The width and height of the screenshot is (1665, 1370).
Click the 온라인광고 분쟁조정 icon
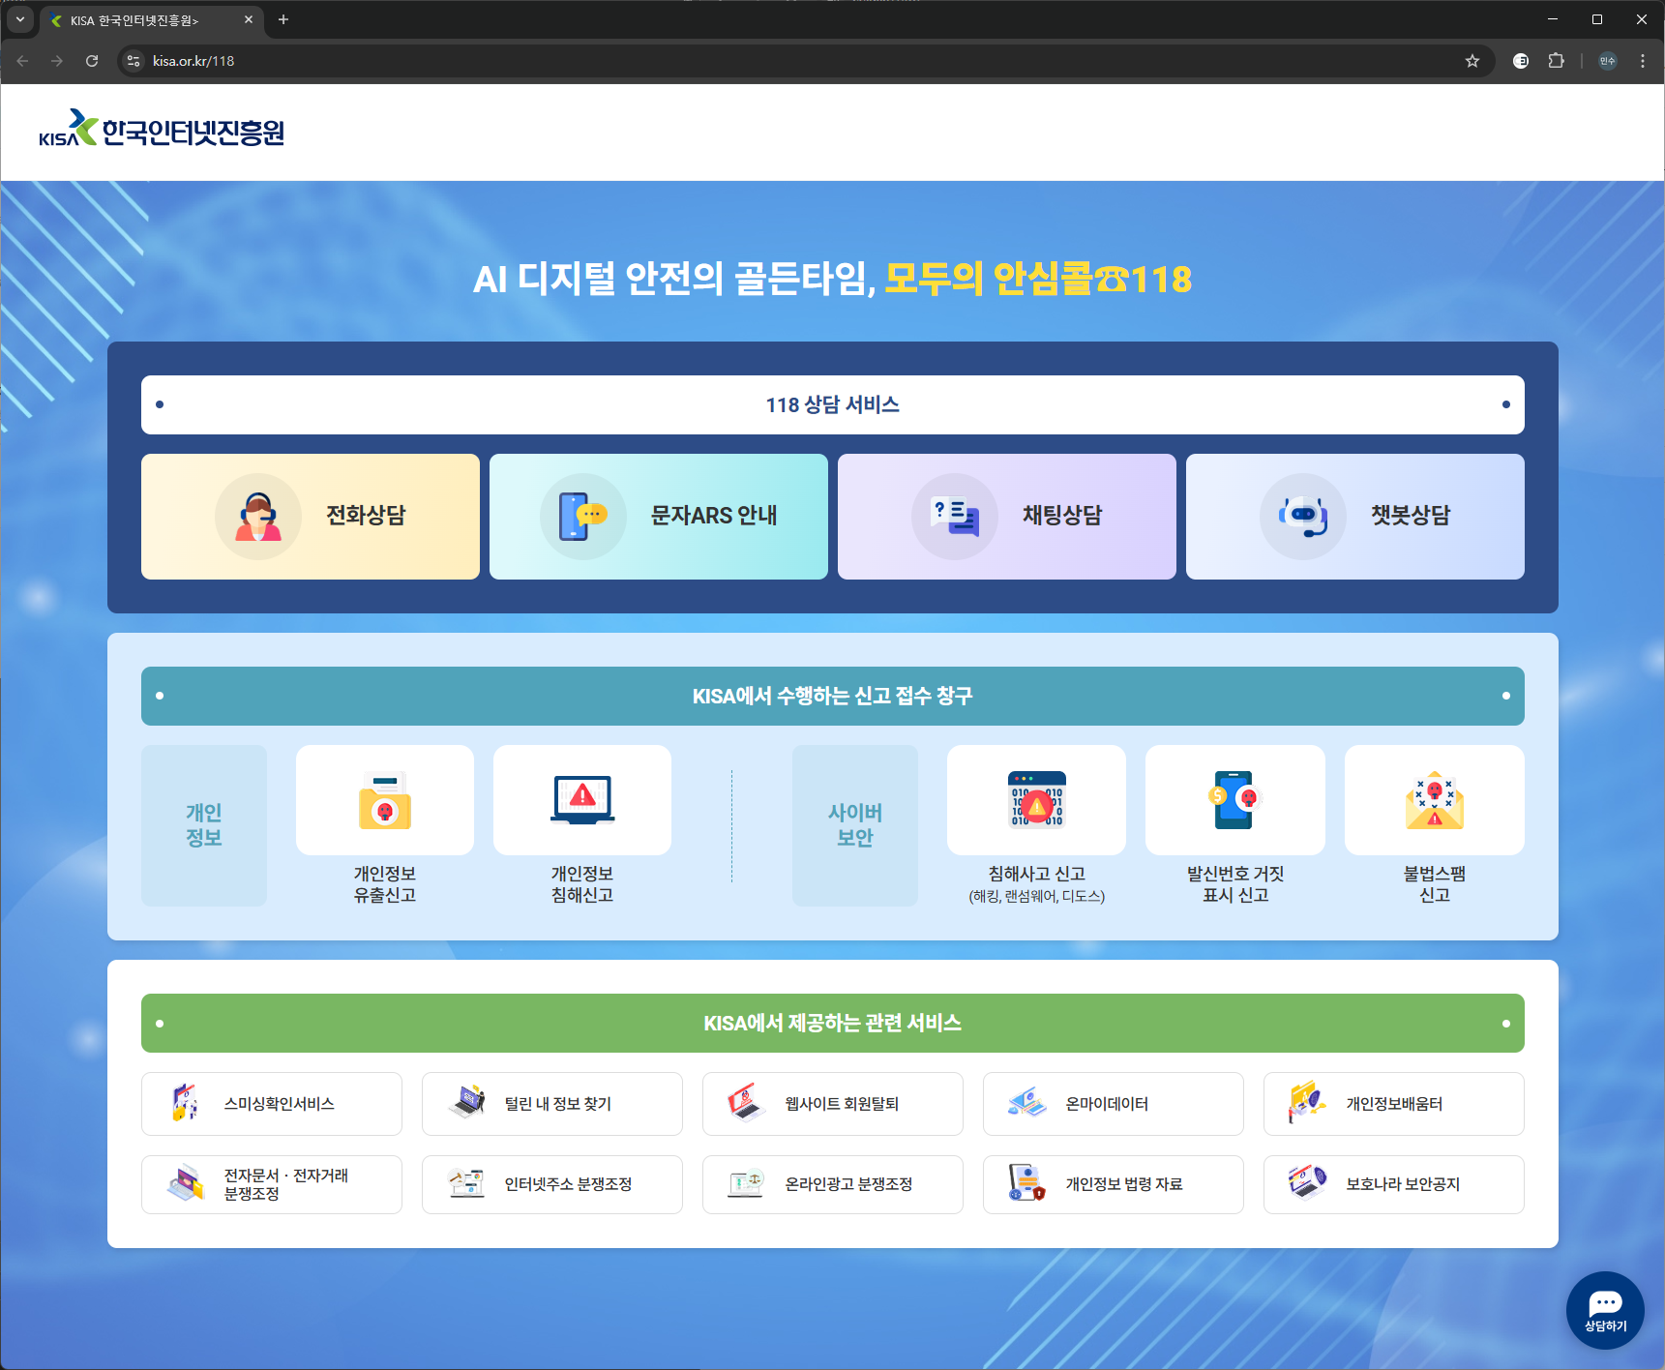746,1183
